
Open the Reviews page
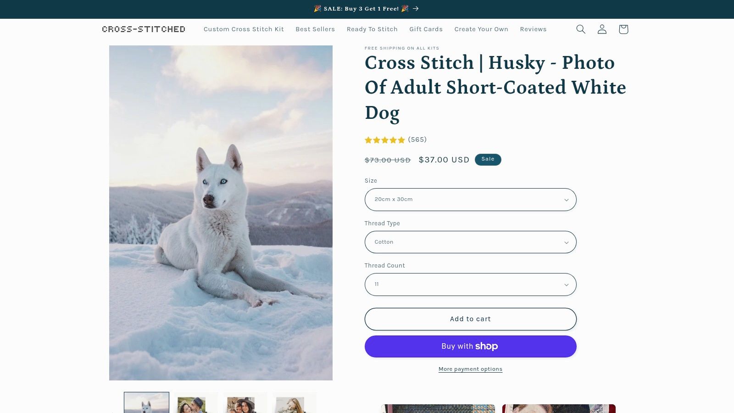[533, 29]
